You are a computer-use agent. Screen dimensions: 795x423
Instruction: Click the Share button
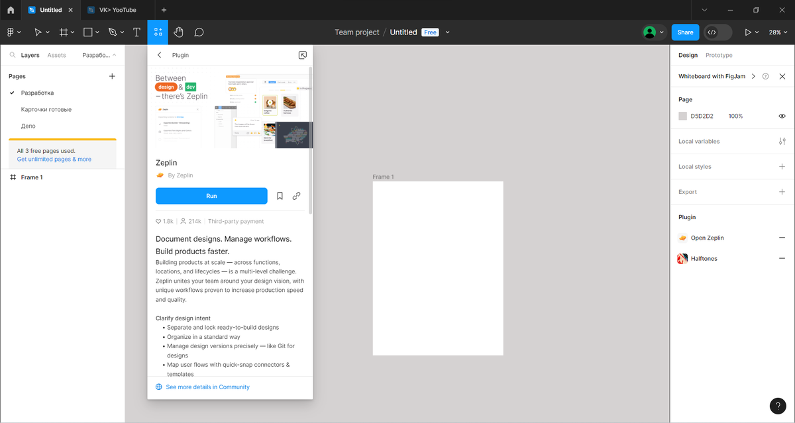685,32
